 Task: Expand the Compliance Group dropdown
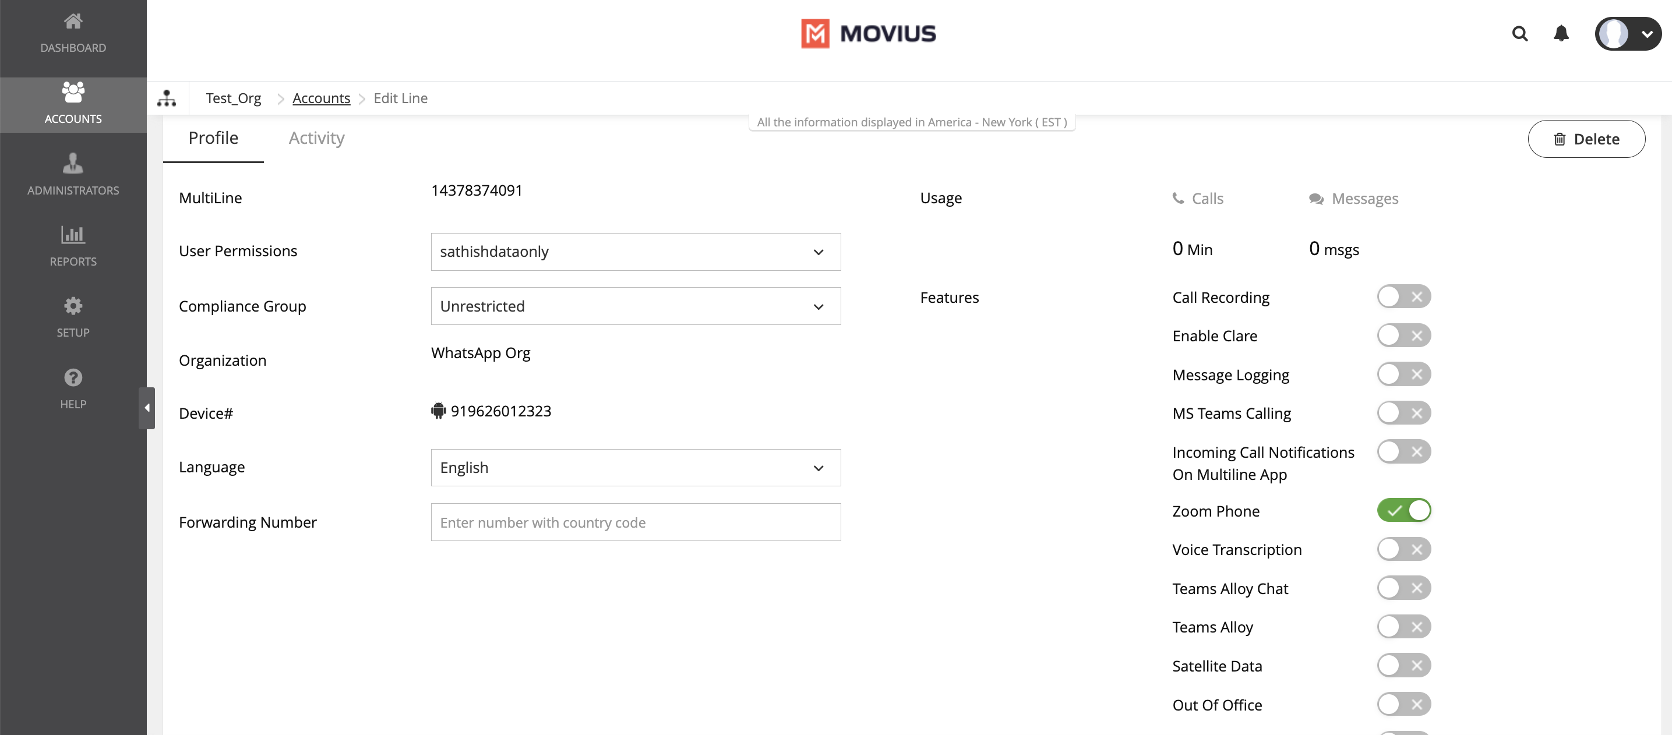(635, 306)
